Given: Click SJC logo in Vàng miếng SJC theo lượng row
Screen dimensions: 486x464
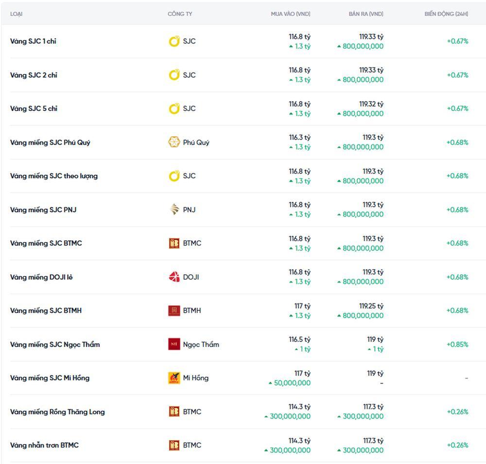Looking at the screenshot, I should 174,176.
